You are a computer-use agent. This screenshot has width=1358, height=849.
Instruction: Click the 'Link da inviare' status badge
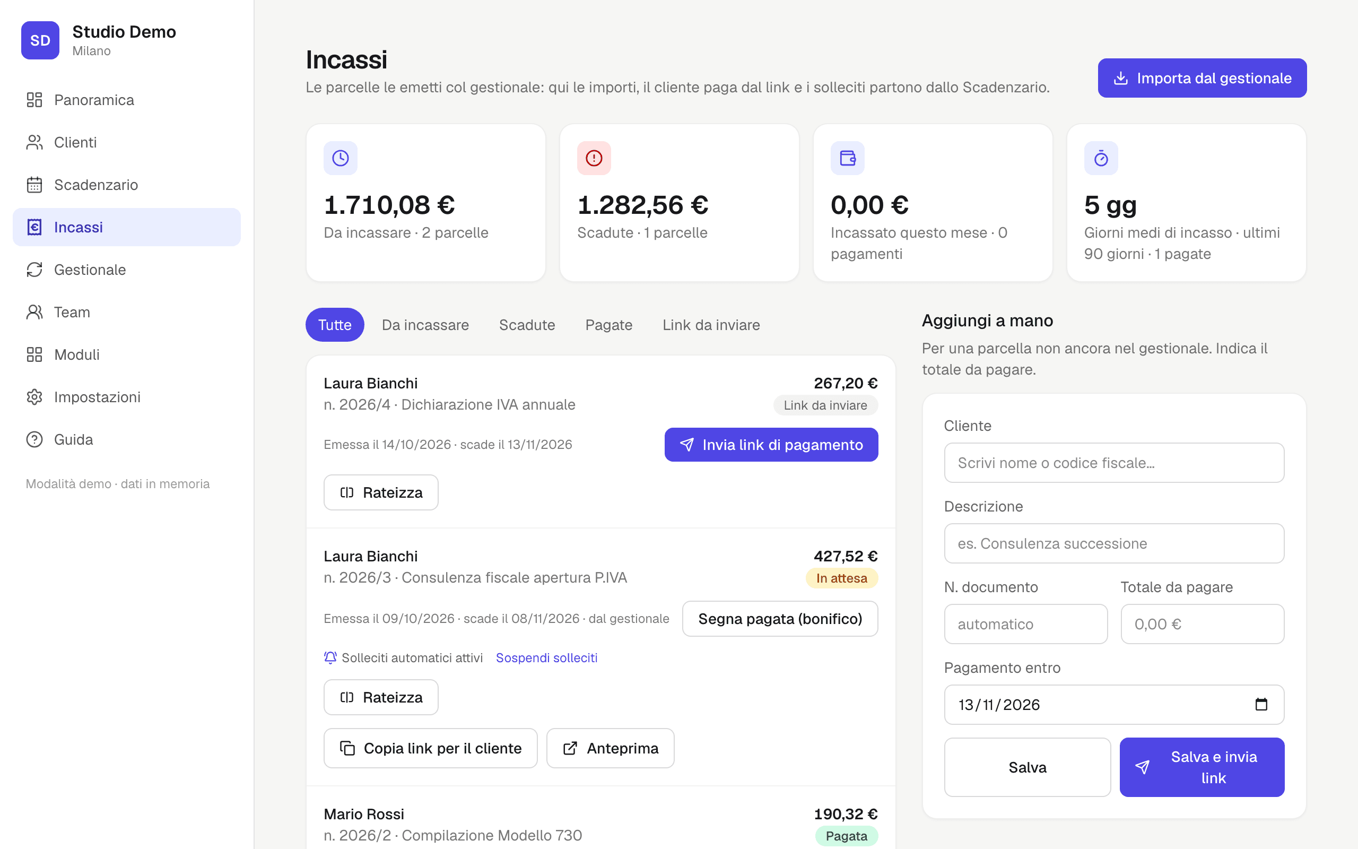[825, 405]
